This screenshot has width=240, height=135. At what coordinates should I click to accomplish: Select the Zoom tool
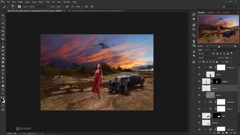3,90
